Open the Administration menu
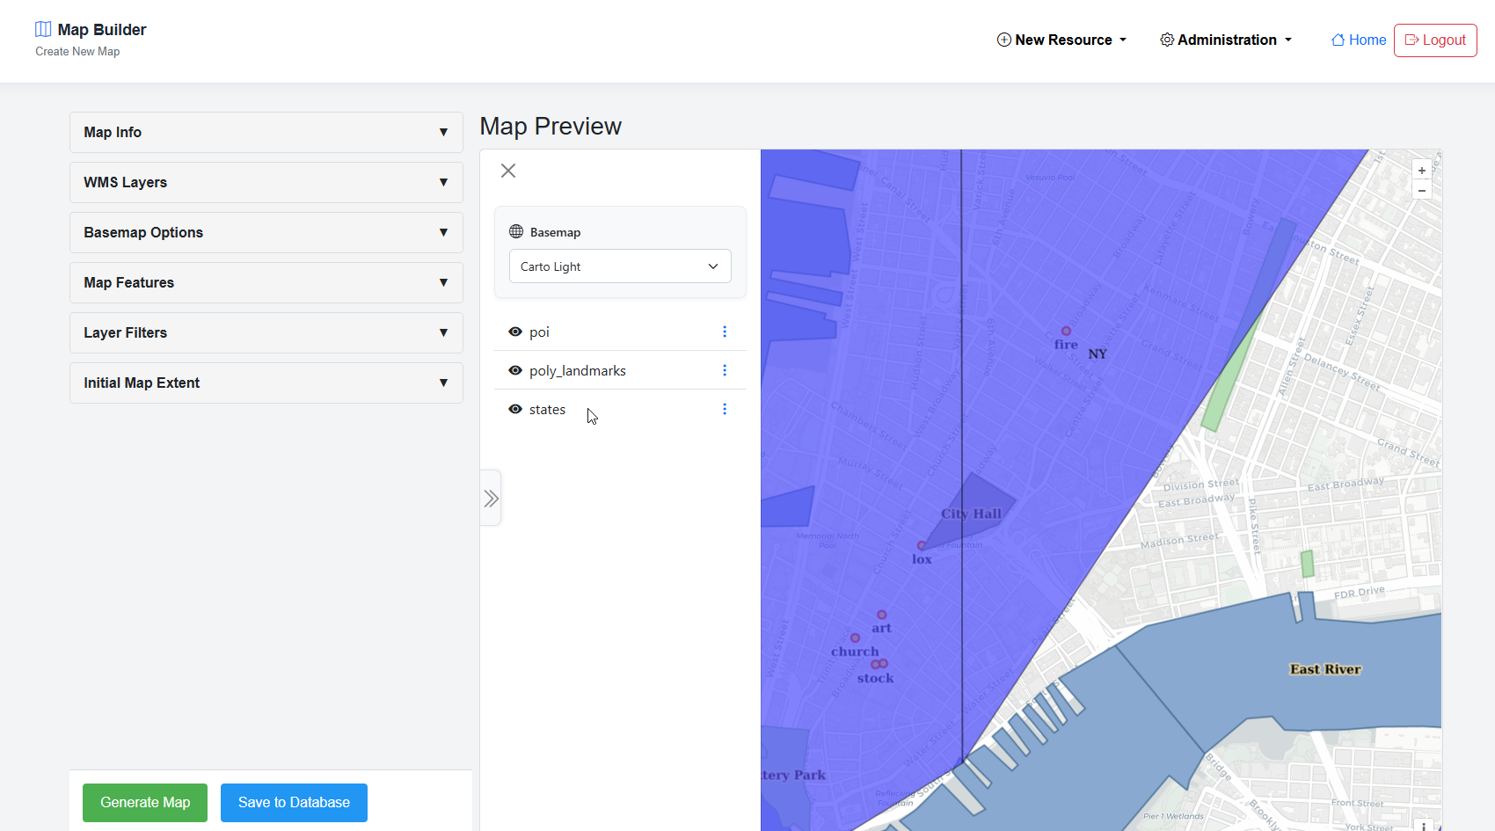Viewport: 1495px width, 831px height. [1226, 40]
